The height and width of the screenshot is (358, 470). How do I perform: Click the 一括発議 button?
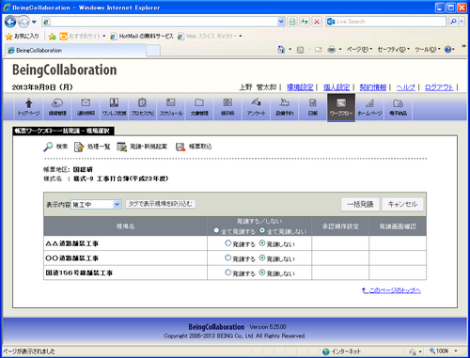point(360,205)
